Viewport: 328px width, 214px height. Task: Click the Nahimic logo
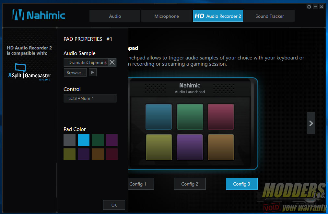click(x=39, y=15)
